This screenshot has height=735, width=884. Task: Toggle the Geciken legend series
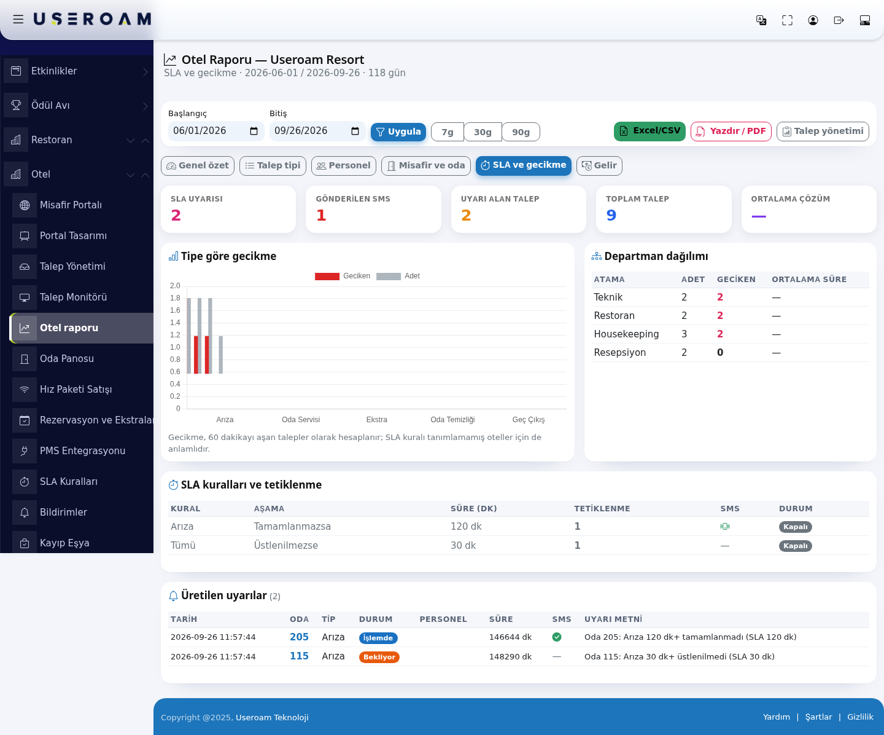[x=343, y=276]
